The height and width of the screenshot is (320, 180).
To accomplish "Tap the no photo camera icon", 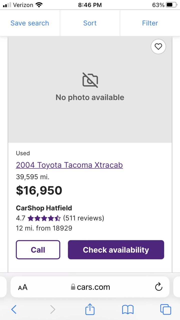I will pyautogui.click(x=90, y=80).
